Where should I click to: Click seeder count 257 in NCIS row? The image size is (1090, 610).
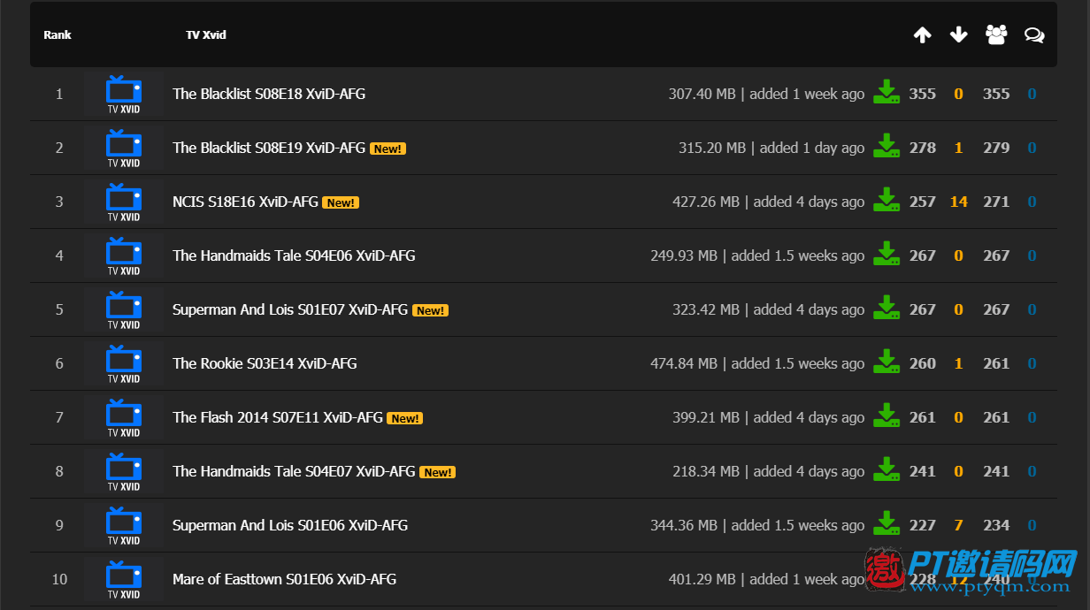[x=922, y=202]
